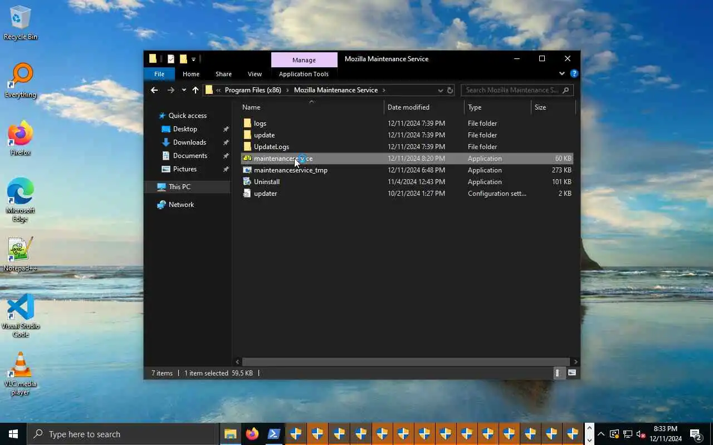This screenshot has height=445, width=713.
Task: Launch Everything search desktop icon
Action: [x=21, y=81]
